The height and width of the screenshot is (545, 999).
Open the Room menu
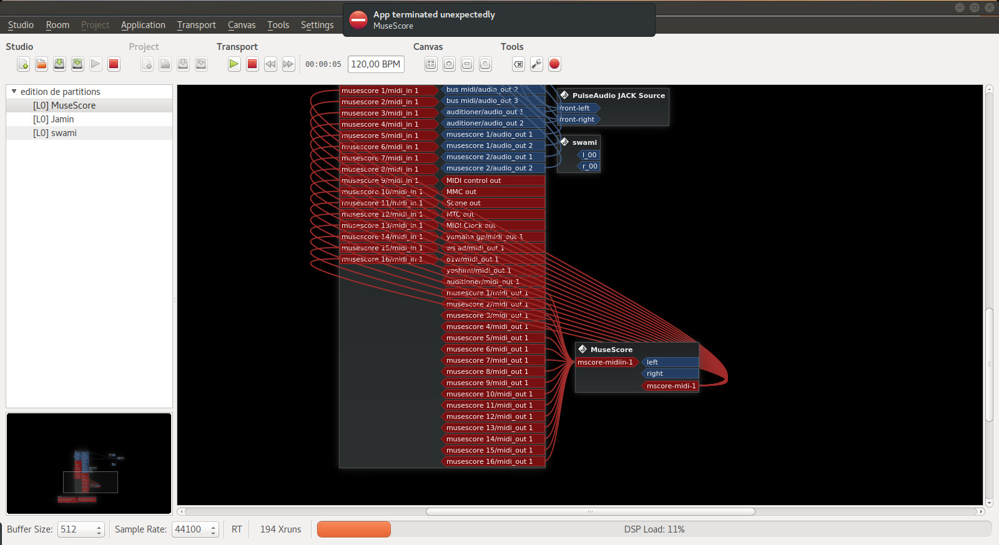point(57,25)
